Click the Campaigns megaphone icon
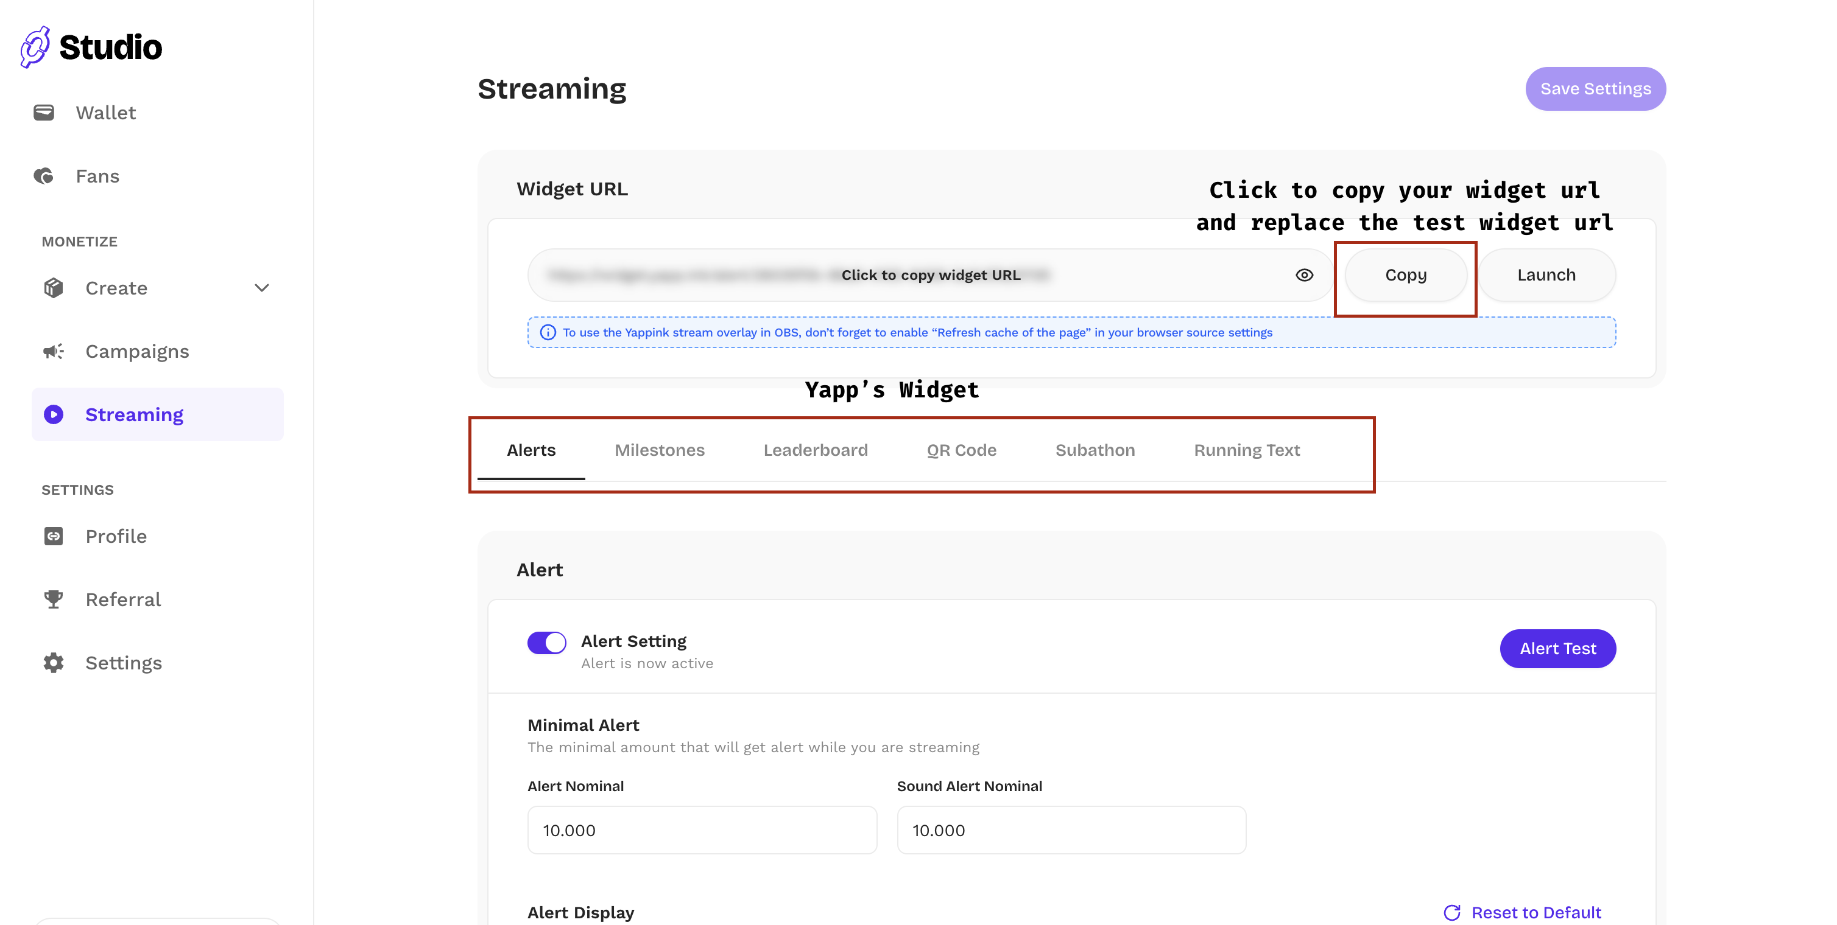1837x925 pixels. click(x=54, y=351)
